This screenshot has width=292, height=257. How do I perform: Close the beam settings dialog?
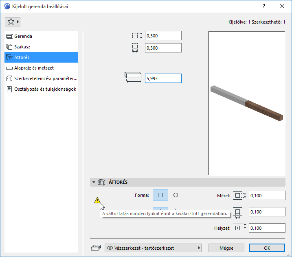click(282, 6)
